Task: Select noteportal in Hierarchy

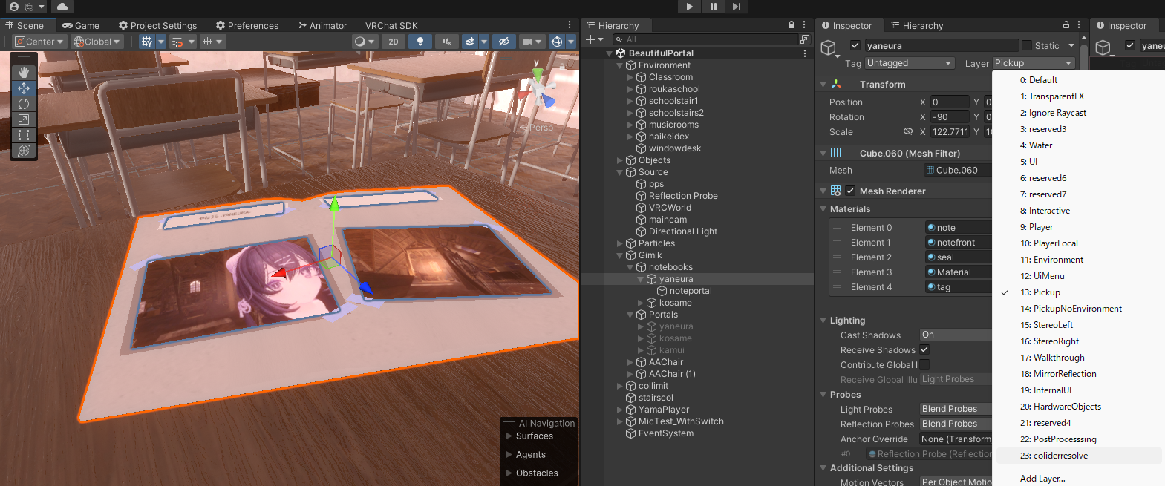Action: coord(691,291)
